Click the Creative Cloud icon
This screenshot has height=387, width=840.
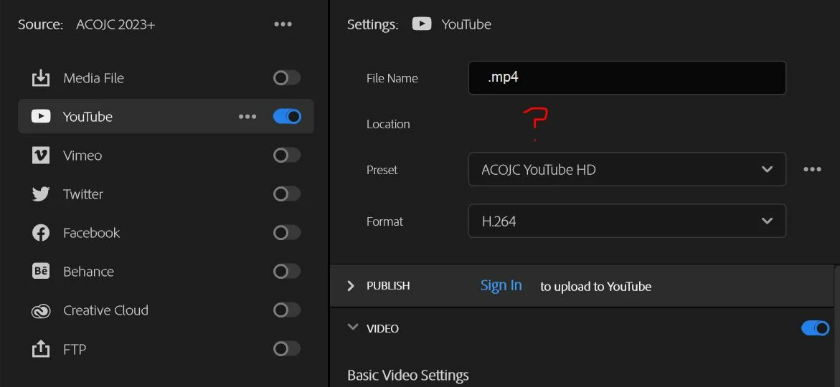[41, 310]
